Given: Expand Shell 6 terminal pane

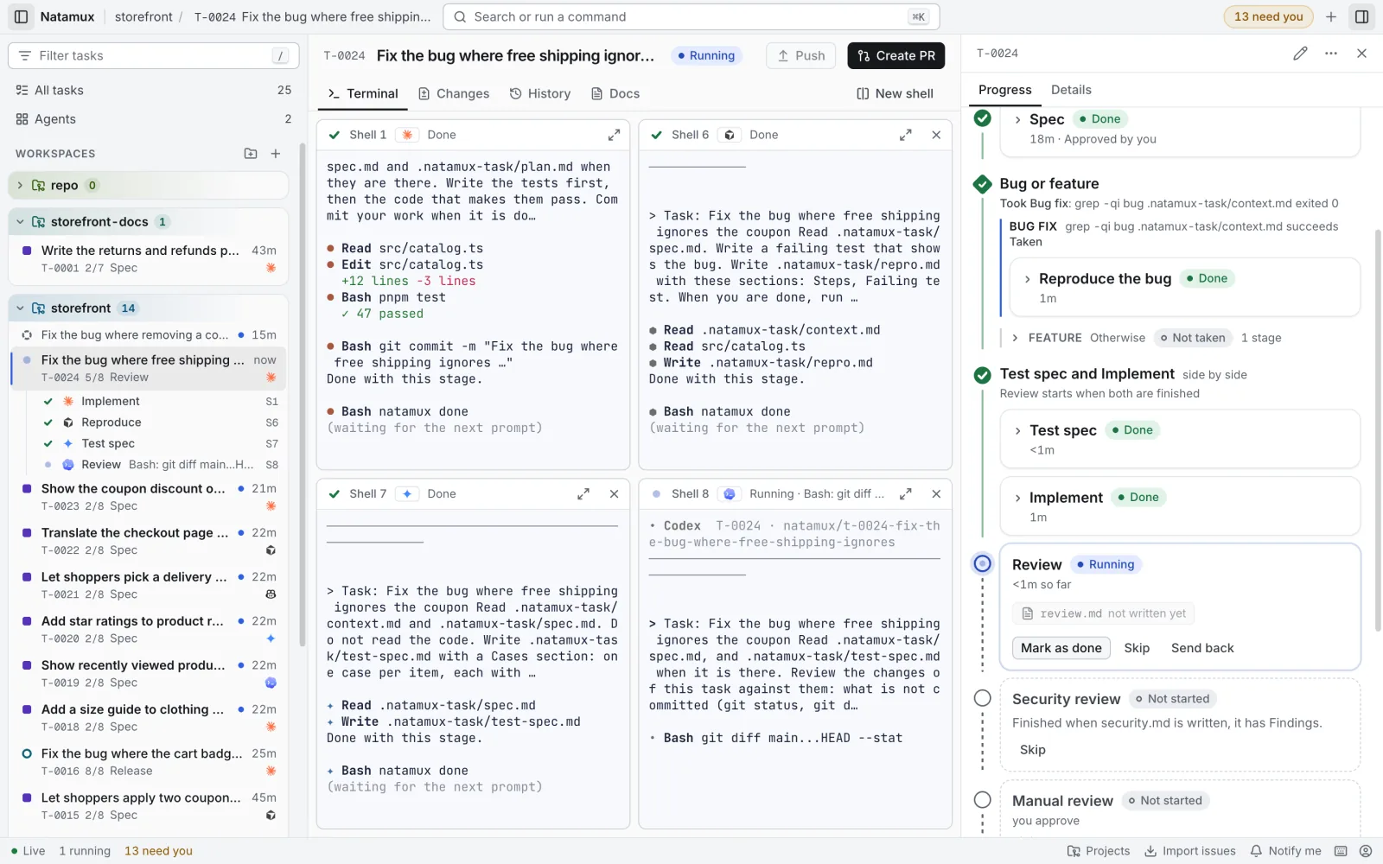Looking at the screenshot, I should 906,135.
